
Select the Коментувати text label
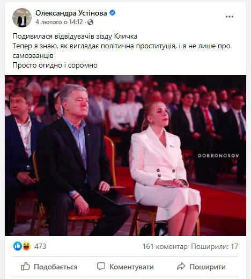tap(131, 267)
